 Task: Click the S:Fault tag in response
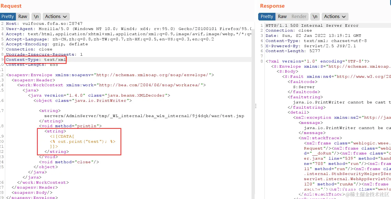337,76
